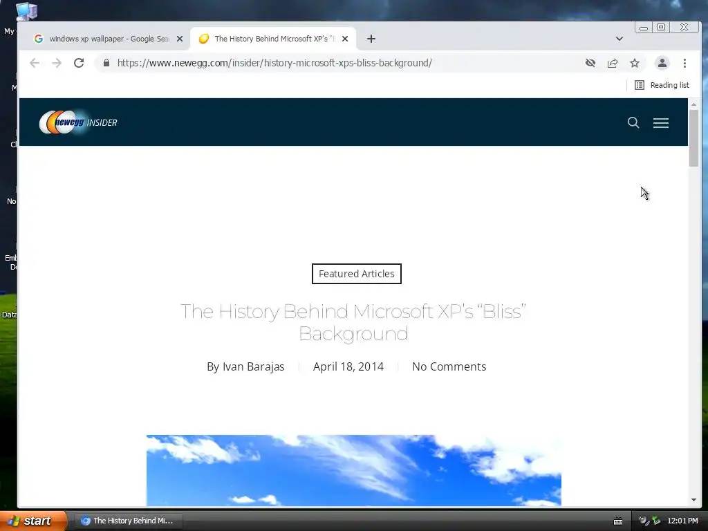The height and width of the screenshot is (531, 708).
Task: Open a new browser tab
Action: [x=371, y=39]
